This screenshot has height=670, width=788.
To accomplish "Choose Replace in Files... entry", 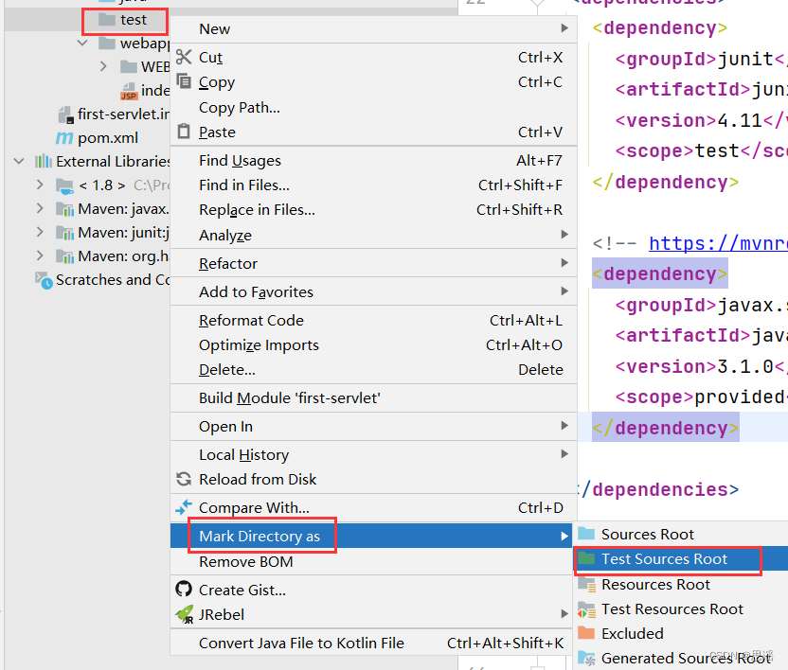I will click(x=373, y=209).
